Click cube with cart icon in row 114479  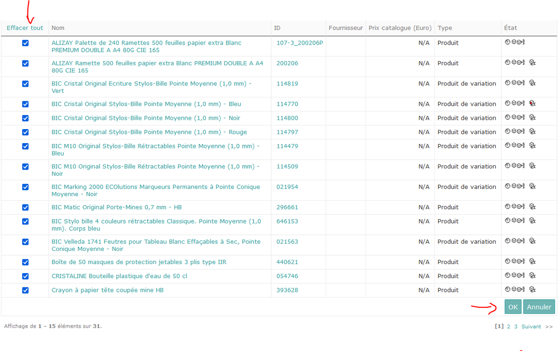[x=533, y=145]
